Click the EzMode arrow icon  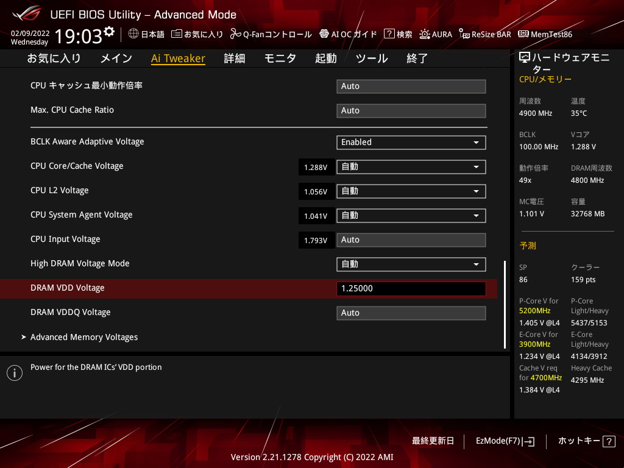pos(528,441)
